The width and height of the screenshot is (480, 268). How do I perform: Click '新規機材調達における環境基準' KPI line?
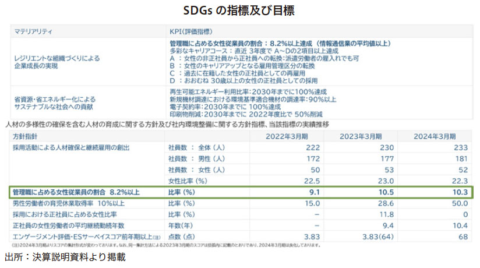pos(253,99)
